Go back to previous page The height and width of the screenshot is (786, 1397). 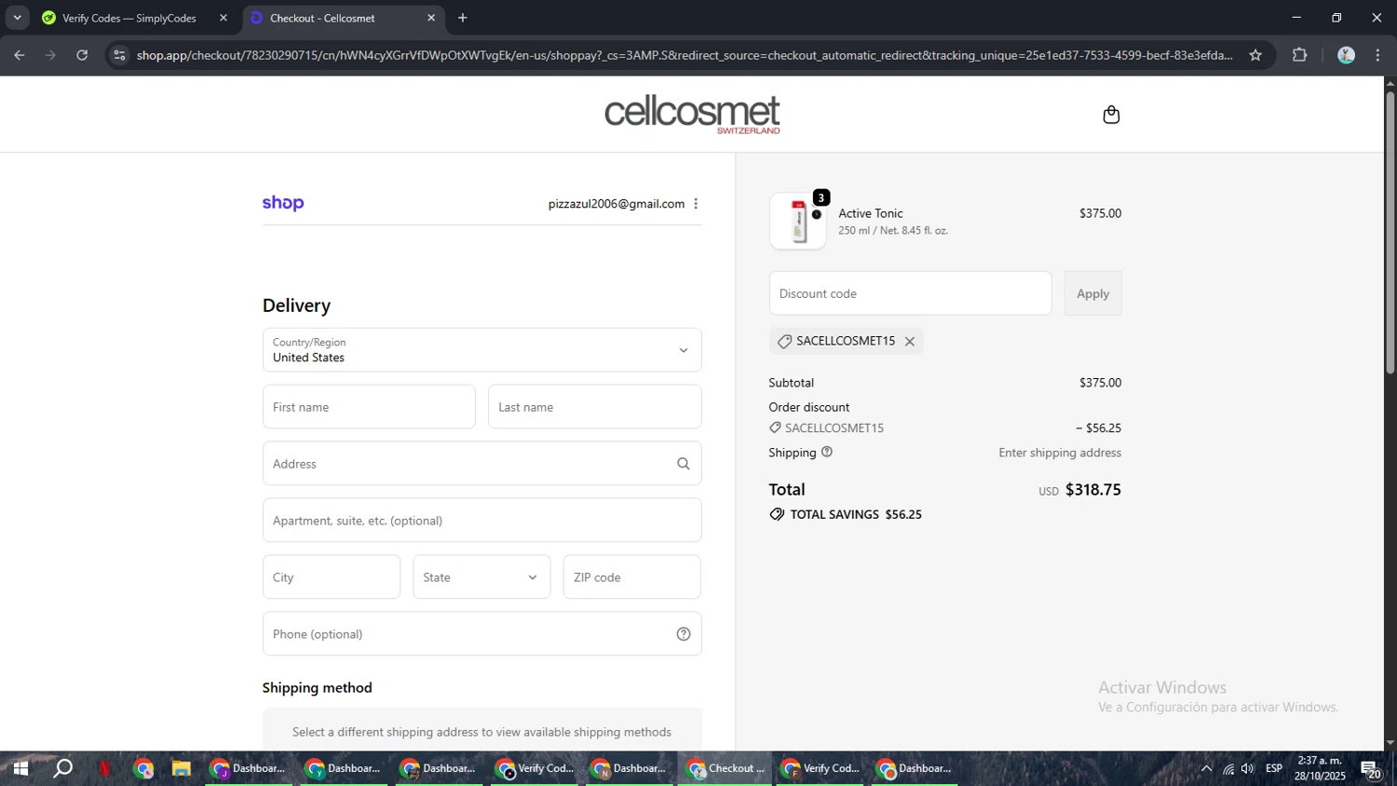pyautogui.click(x=20, y=55)
